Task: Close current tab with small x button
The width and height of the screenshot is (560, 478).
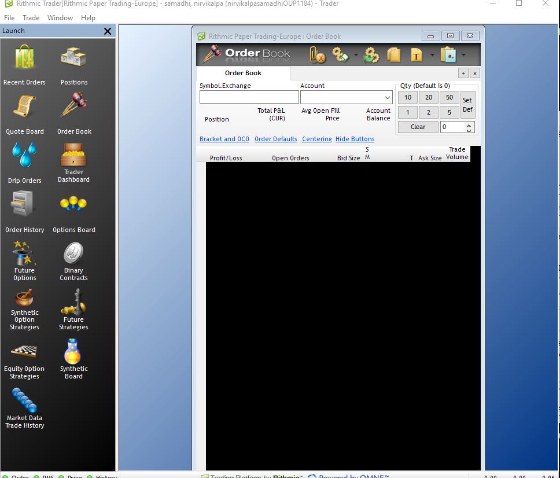Action: click(x=474, y=73)
